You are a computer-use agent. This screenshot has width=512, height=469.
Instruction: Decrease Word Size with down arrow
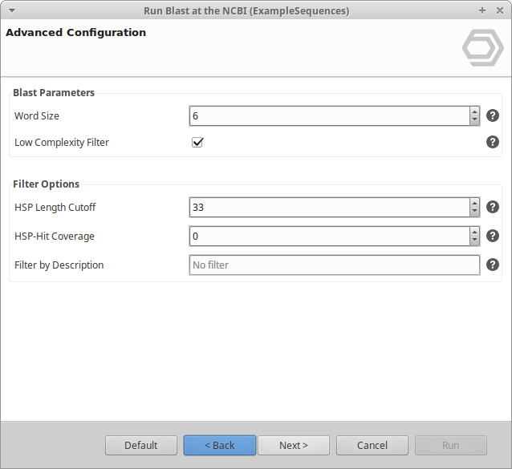pyautogui.click(x=474, y=120)
